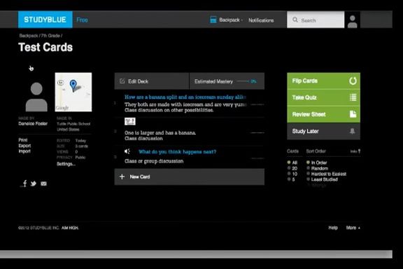Click the Import link

click(24, 151)
